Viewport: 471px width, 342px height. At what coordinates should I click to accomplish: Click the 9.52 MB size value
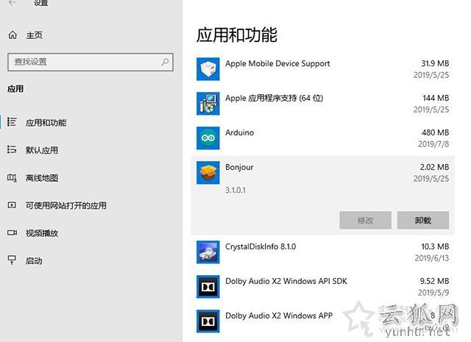434,281
